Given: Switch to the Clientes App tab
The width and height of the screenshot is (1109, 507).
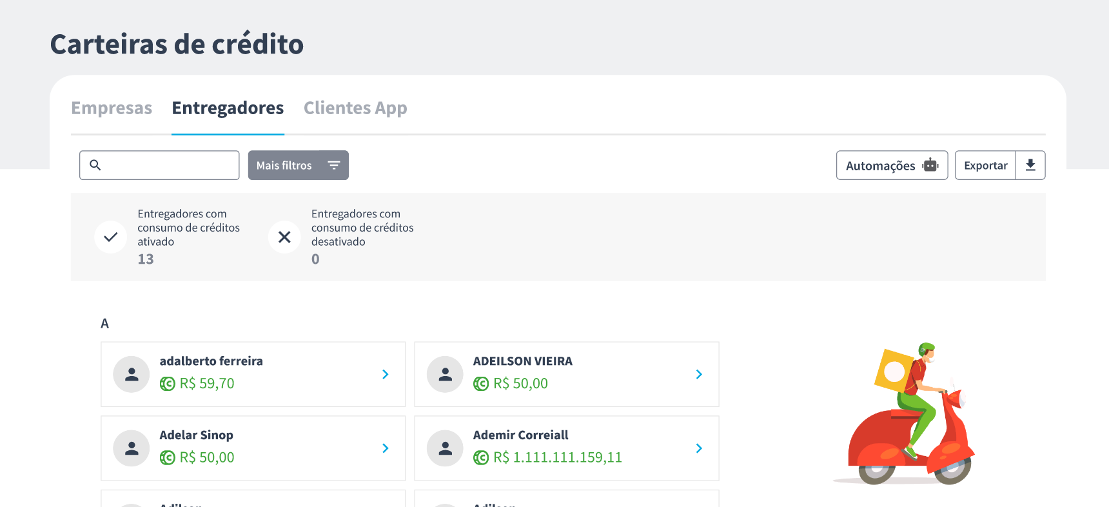Looking at the screenshot, I should point(355,108).
